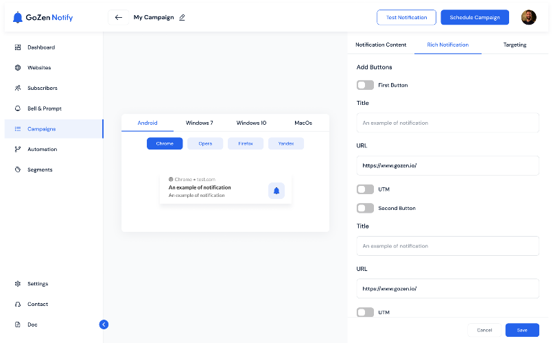Click the Campaigns list icon

point(18,129)
